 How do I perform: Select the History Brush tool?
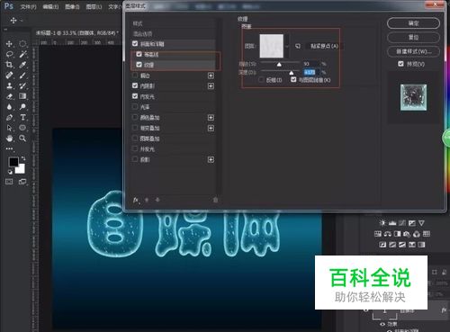coord(22,85)
